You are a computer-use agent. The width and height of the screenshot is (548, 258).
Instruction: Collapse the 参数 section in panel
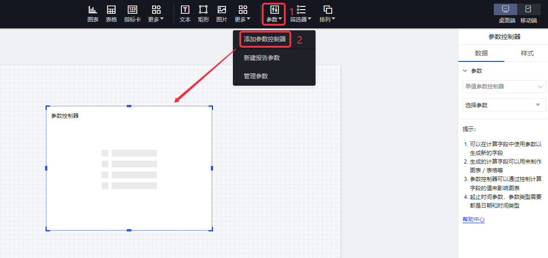point(465,71)
